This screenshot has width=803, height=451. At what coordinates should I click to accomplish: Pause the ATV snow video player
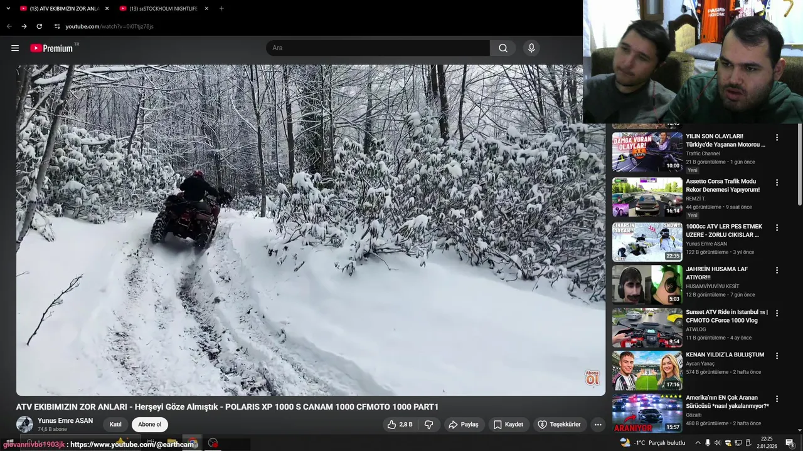(x=311, y=230)
